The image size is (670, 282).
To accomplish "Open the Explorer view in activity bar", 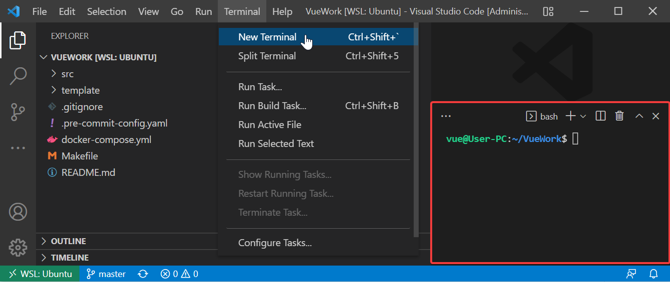I will (x=17, y=40).
